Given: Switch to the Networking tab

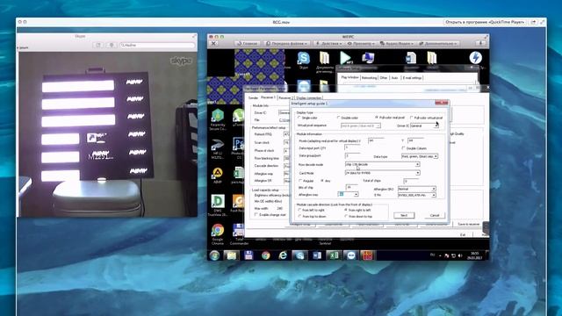Looking at the screenshot, I should pyautogui.click(x=369, y=77).
